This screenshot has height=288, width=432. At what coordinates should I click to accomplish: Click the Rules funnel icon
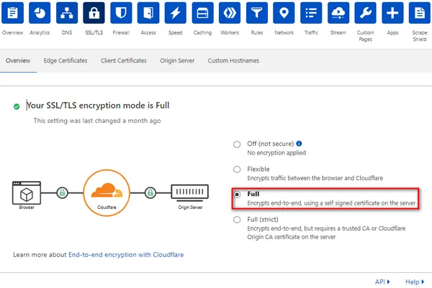[x=257, y=13]
